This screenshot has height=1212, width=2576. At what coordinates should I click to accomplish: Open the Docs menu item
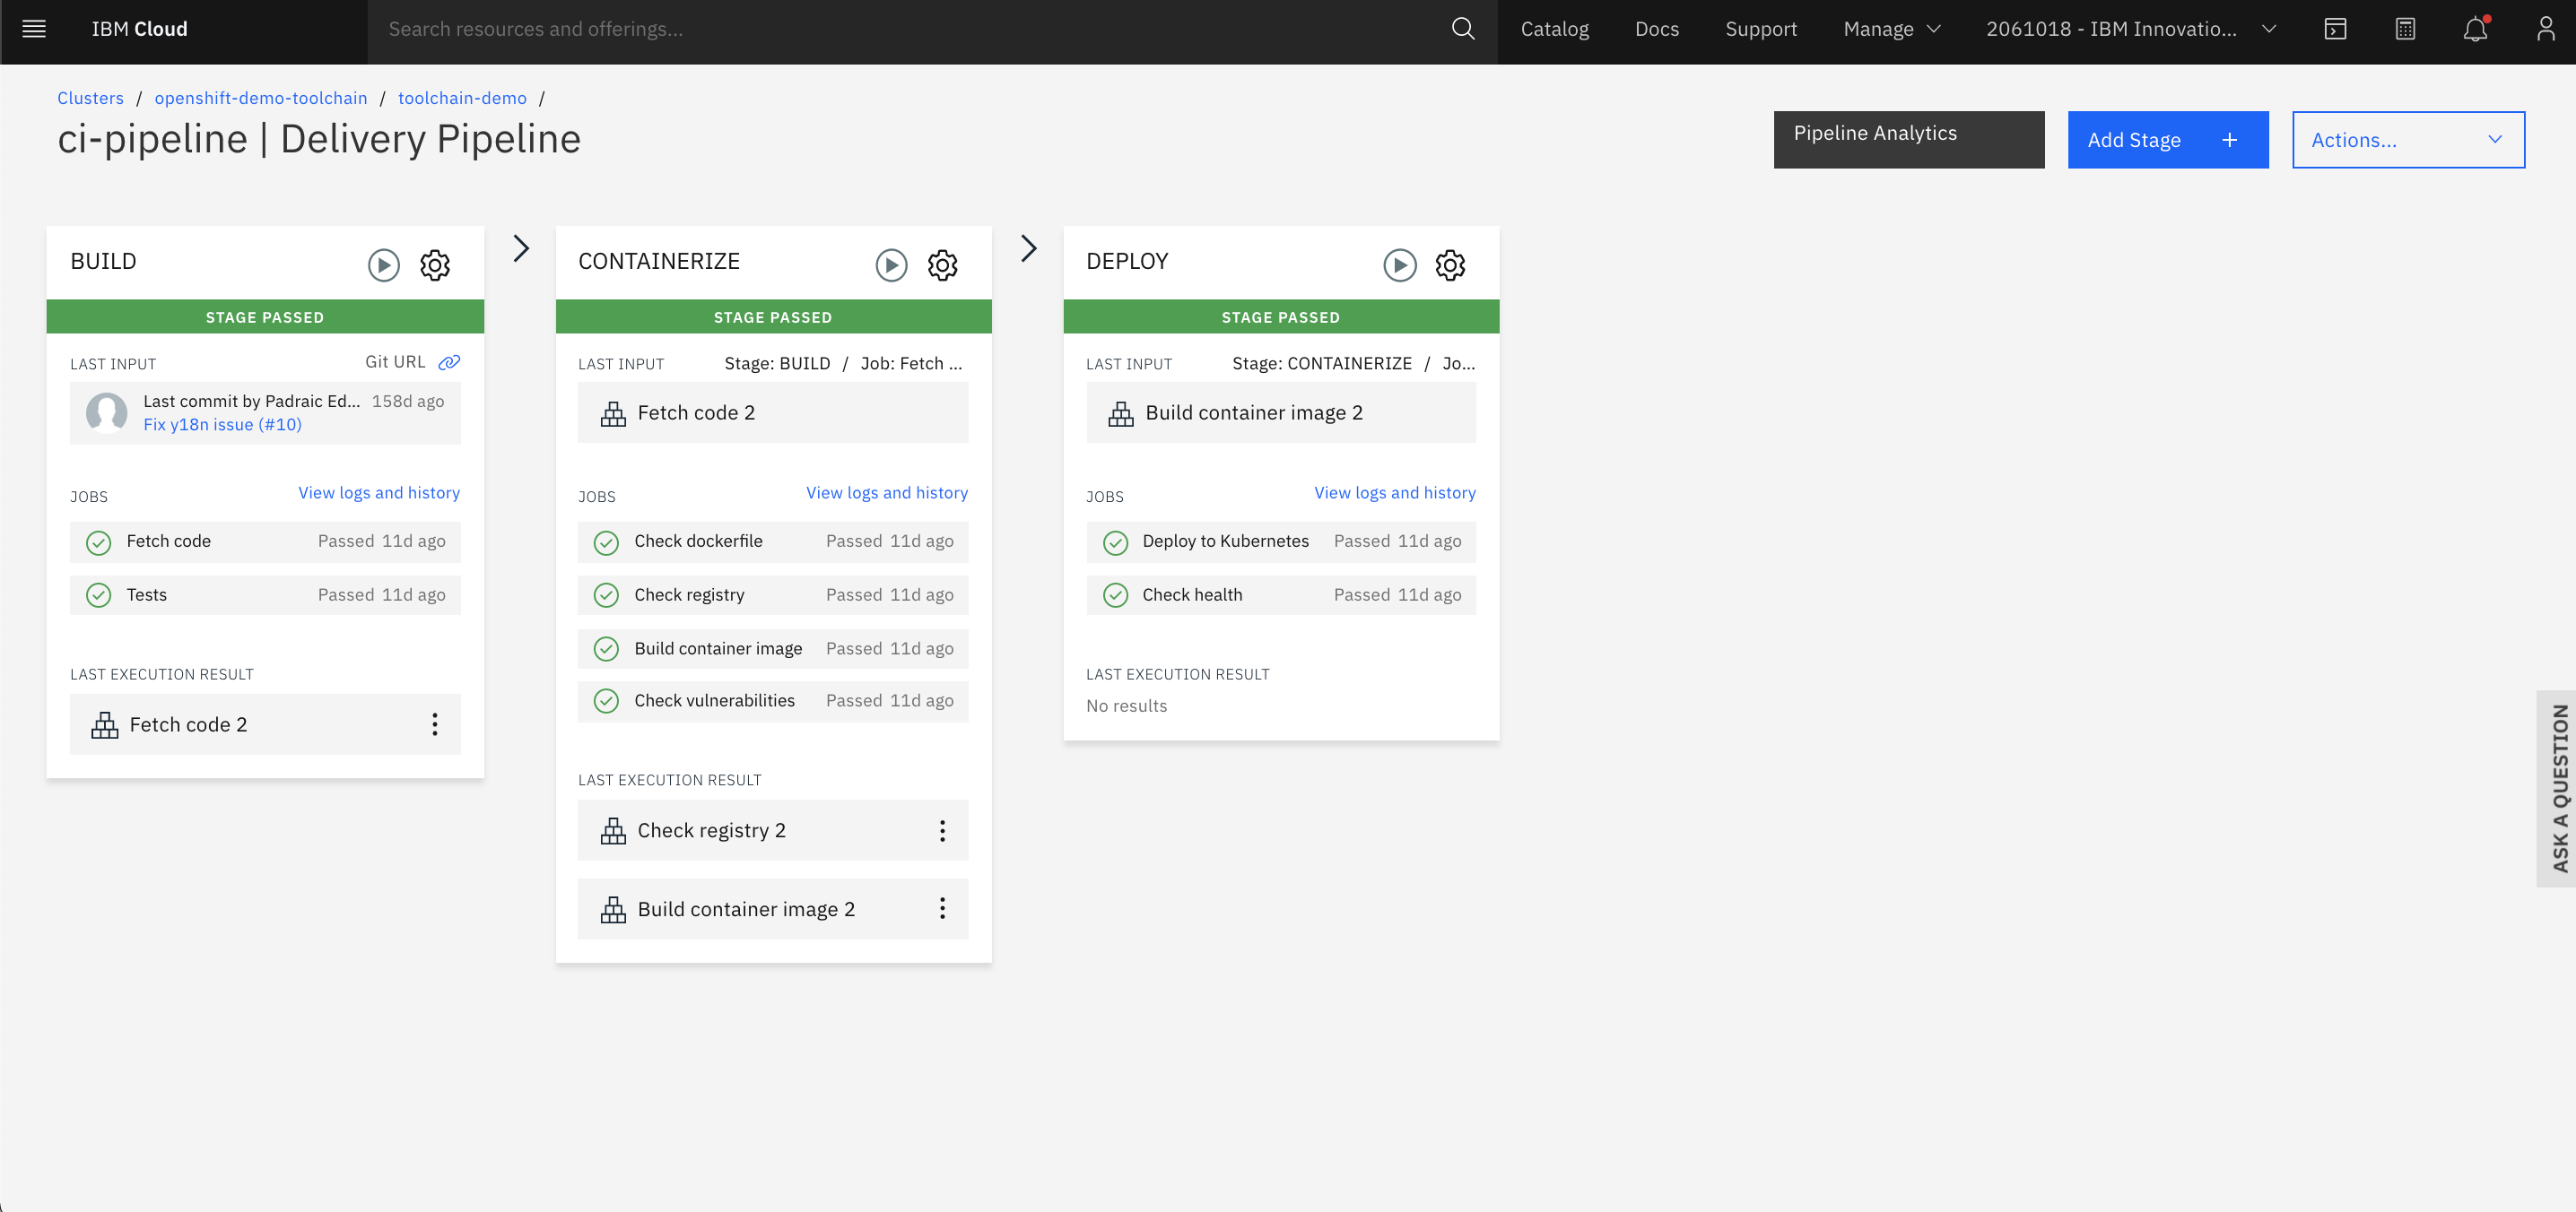1657,29
